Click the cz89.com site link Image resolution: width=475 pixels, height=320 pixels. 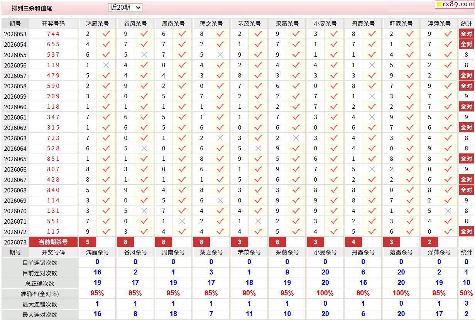(x=458, y=4)
